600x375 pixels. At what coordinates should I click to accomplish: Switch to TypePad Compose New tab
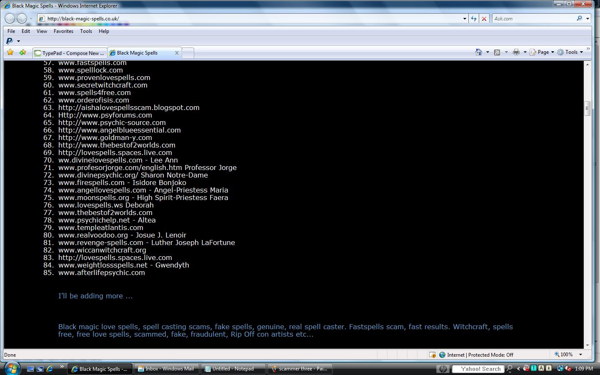point(70,53)
